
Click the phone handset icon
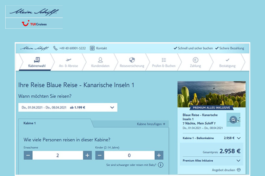(x=55, y=48)
